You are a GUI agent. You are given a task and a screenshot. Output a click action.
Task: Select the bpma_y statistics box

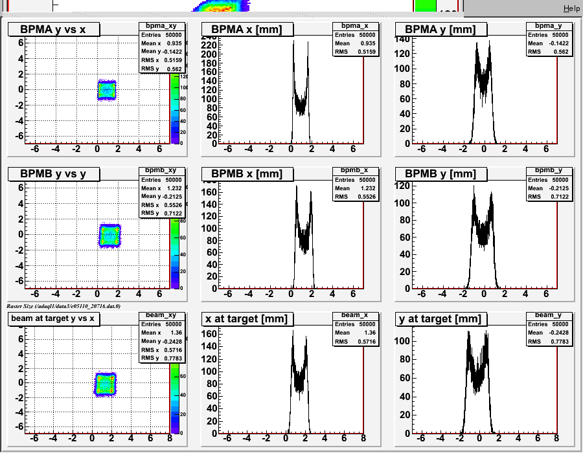coord(549,39)
